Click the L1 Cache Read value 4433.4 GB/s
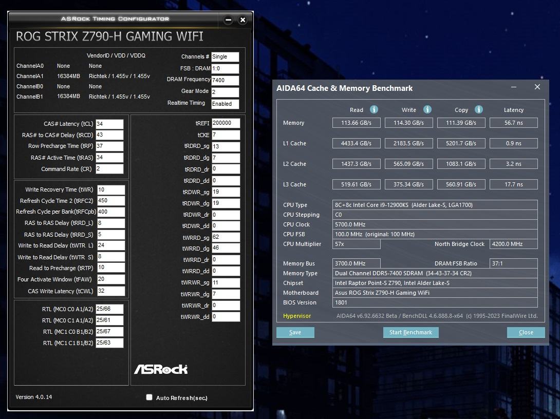The width and height of the screenshot is (560, 419). click(x=357, y=143)
